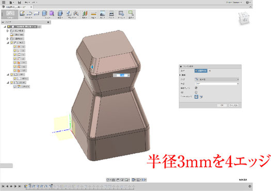This screenshot has width=271, height=191.
Task: Toggle the XY origin plane lightbulb
Action: (x=15, y=62)
